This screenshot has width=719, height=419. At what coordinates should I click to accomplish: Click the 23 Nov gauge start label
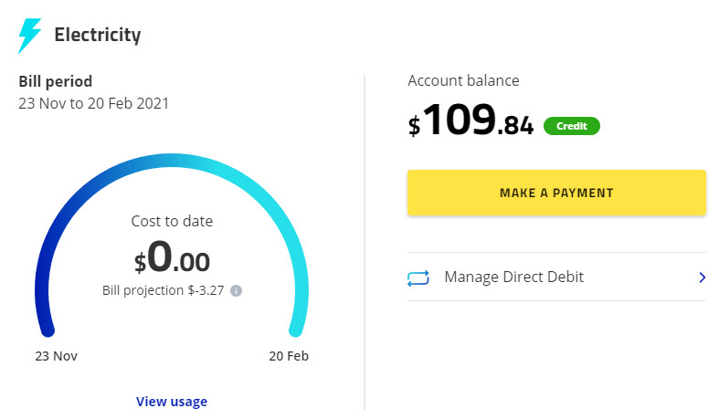click(56, 356)
